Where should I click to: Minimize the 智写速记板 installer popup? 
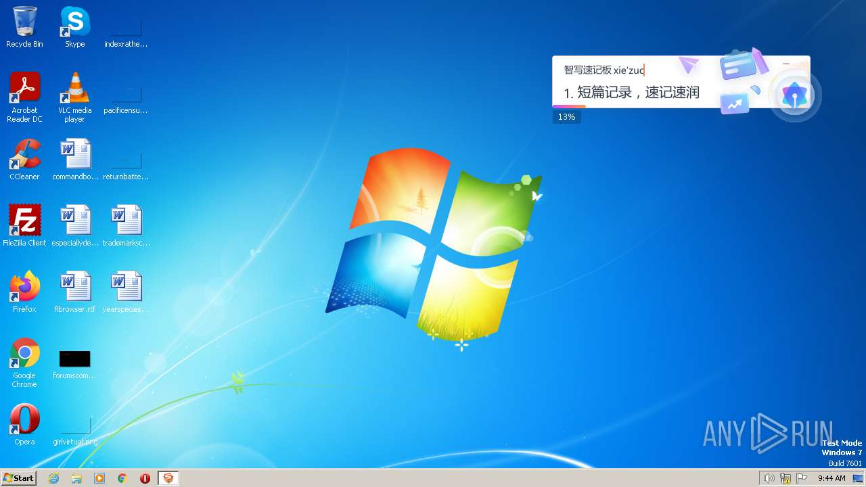[785, 63]
